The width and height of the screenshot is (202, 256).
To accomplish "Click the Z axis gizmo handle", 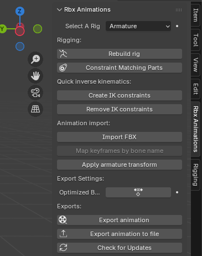I will (20, 11).
